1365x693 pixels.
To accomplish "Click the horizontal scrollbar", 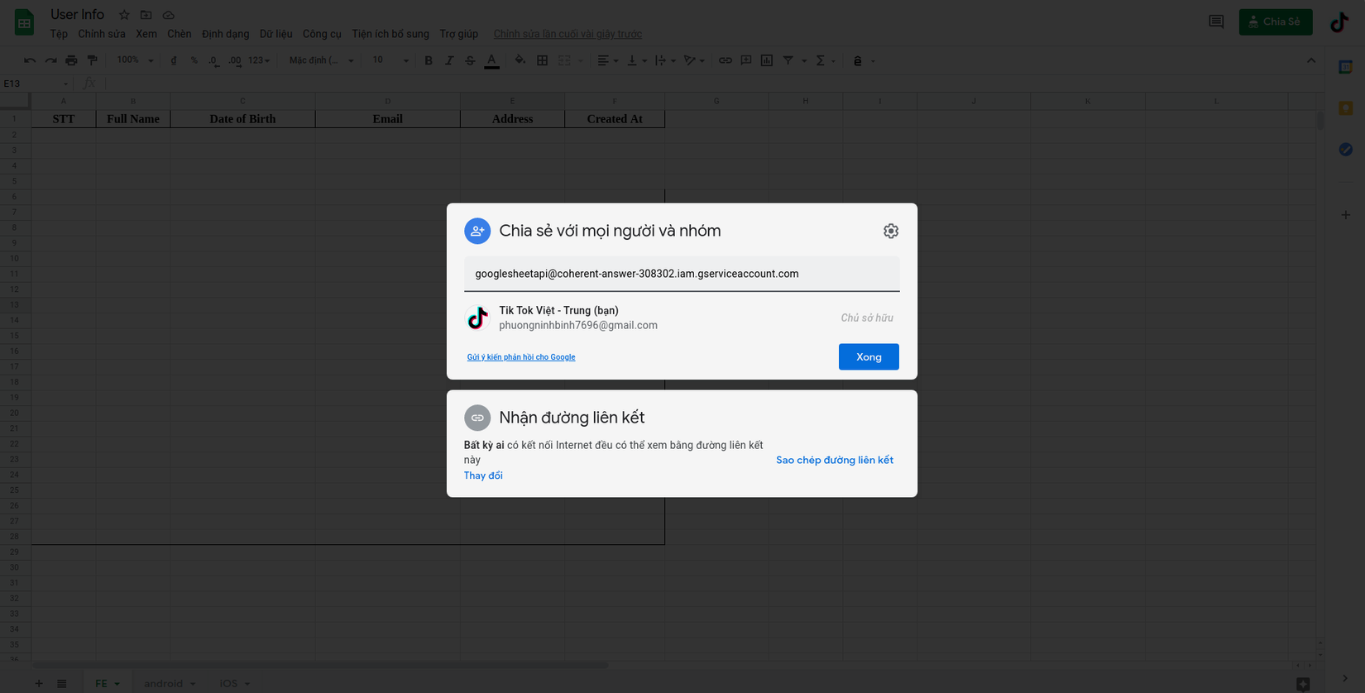I will [x=320, y=665].
